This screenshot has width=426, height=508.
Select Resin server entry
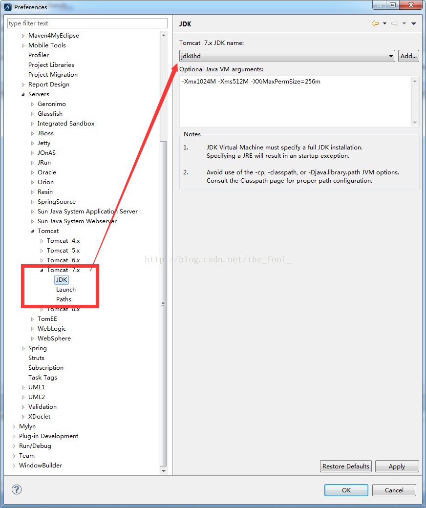[x=45, y=192]
